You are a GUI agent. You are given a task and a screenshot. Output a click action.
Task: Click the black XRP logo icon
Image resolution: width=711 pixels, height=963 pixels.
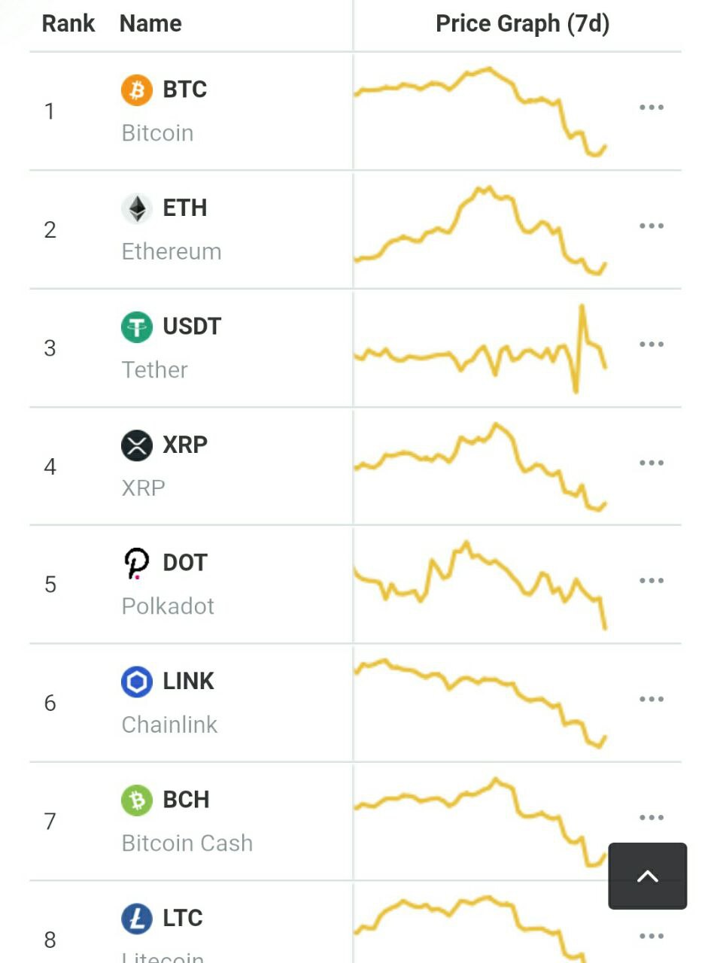pyautogui.click(x=137, y=445)
